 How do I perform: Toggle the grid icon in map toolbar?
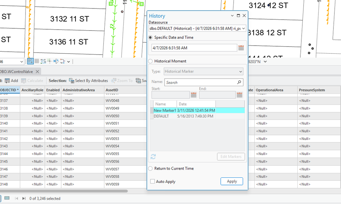tap(37, 61)
